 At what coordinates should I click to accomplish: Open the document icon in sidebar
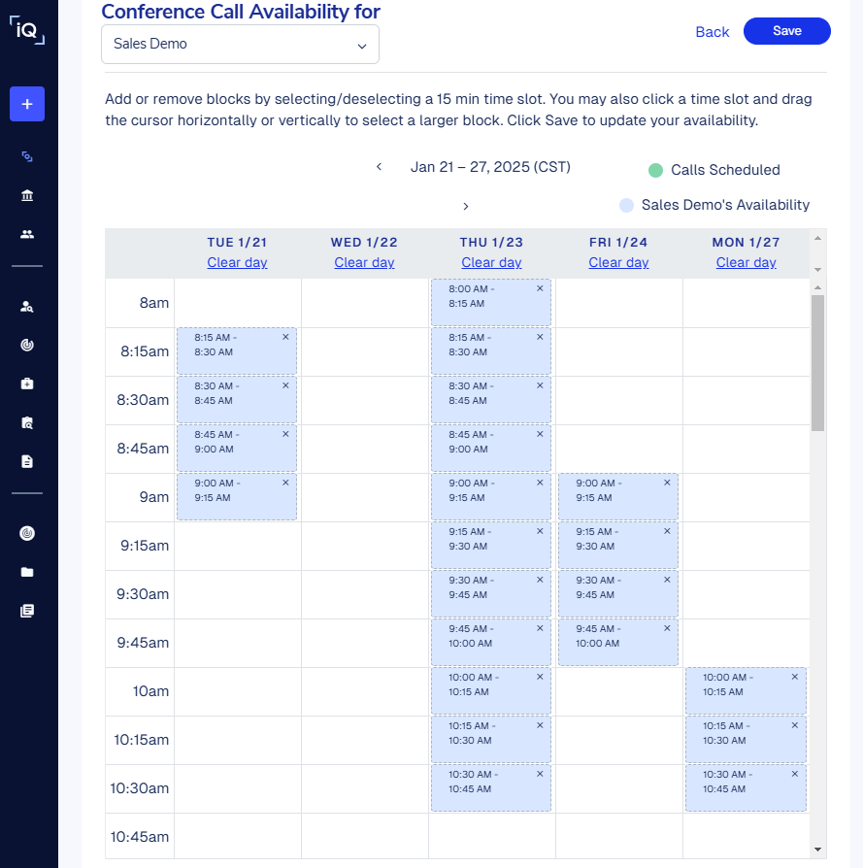click(27, 461)
